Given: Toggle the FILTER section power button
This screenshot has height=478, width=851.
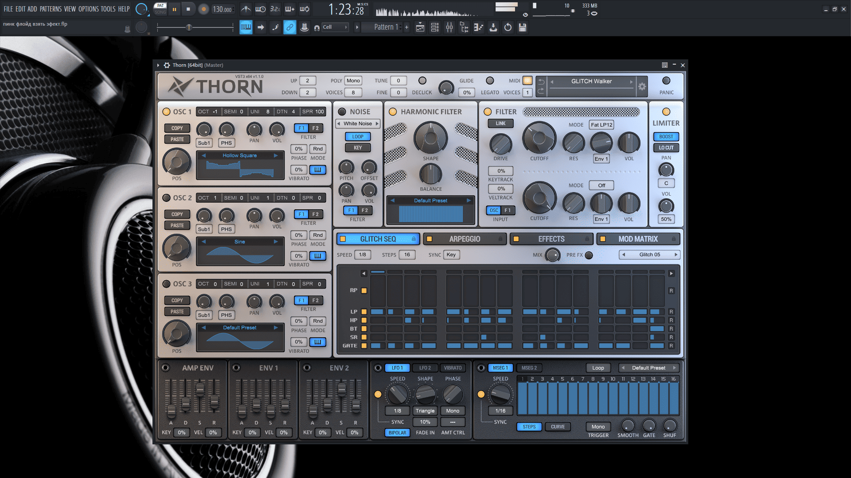Looking at the screenshot, I should coord(488,112).
